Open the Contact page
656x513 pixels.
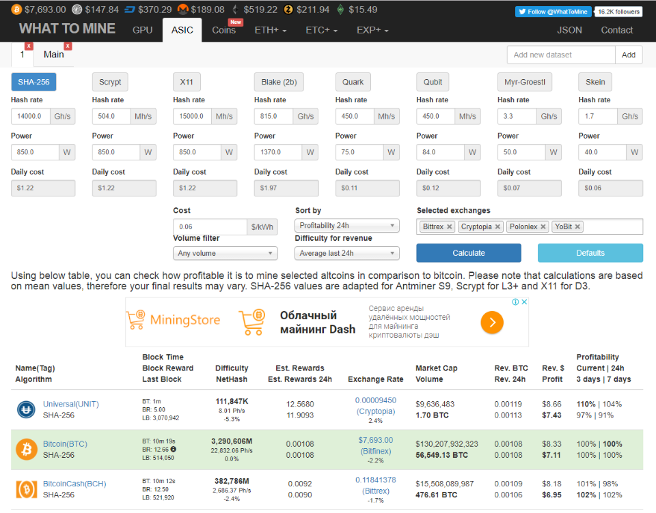tap(616, 30)
